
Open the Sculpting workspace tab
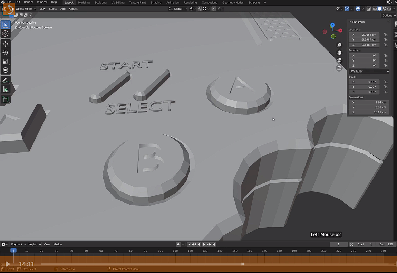pyautogui.click(x=100, y=2)
